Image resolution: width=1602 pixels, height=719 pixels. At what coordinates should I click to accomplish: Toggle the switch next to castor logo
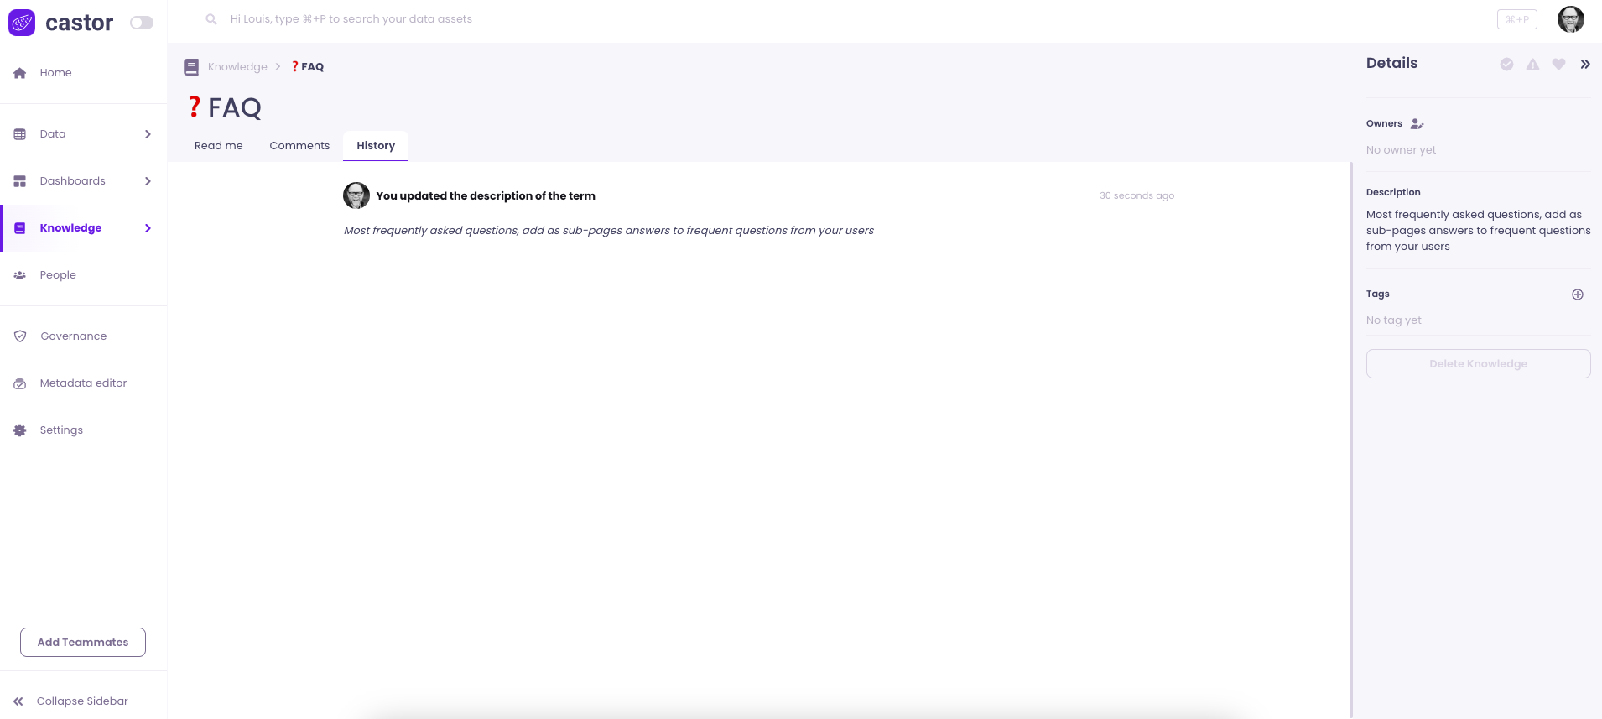[142, 23]
